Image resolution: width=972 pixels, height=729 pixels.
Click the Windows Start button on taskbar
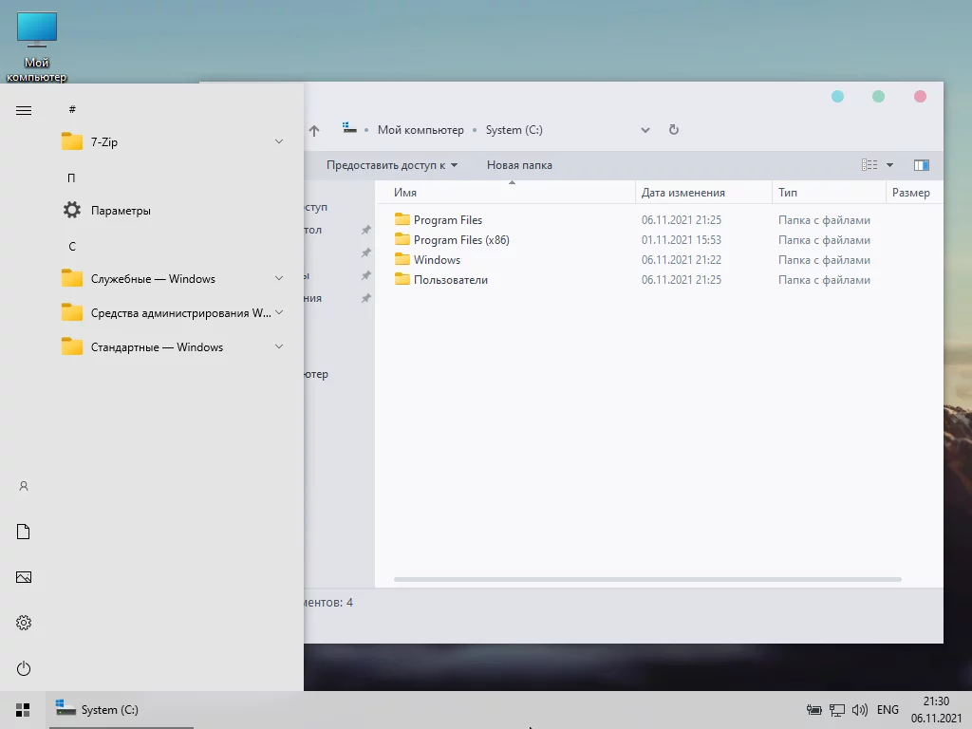point(23,710)
